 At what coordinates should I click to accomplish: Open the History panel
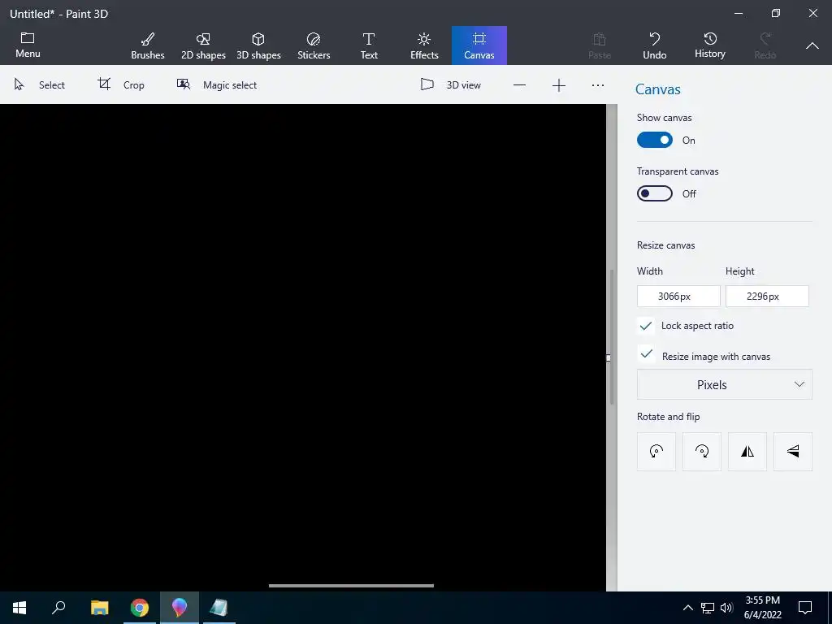[x=709, y=45]
